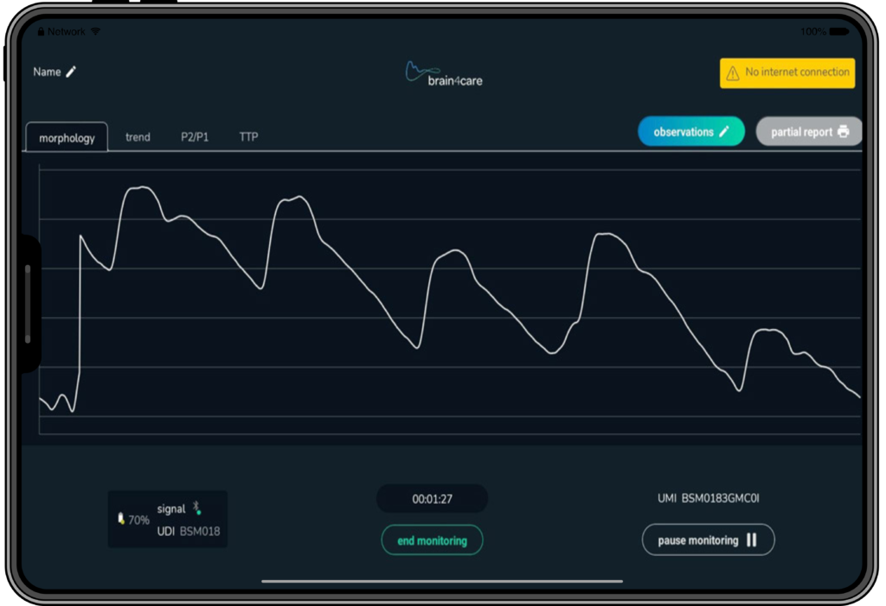Open the trend tab
This screenshot has height=606, width=886.
(138, 137)
